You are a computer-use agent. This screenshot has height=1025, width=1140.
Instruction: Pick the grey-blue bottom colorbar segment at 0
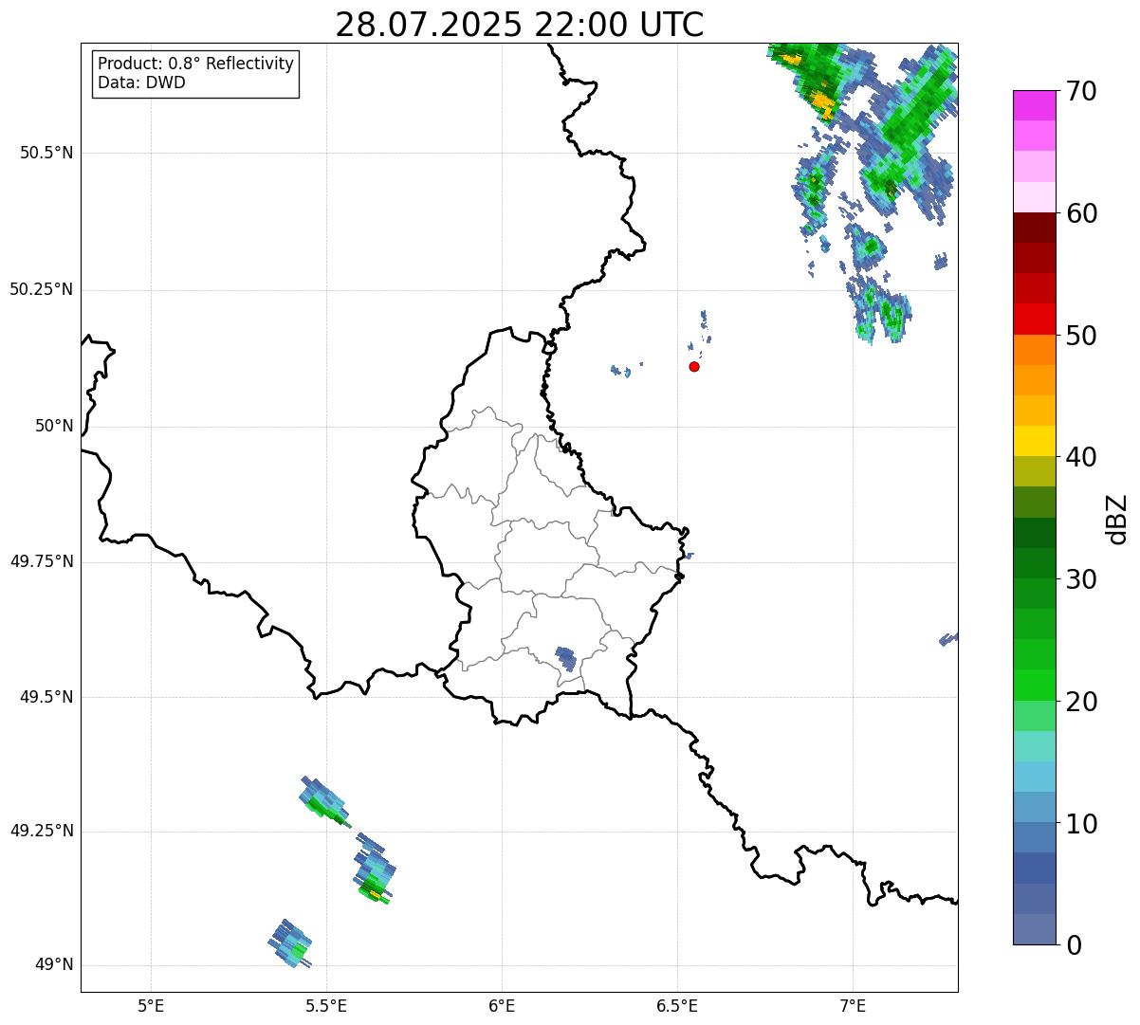pos(1034,929)
